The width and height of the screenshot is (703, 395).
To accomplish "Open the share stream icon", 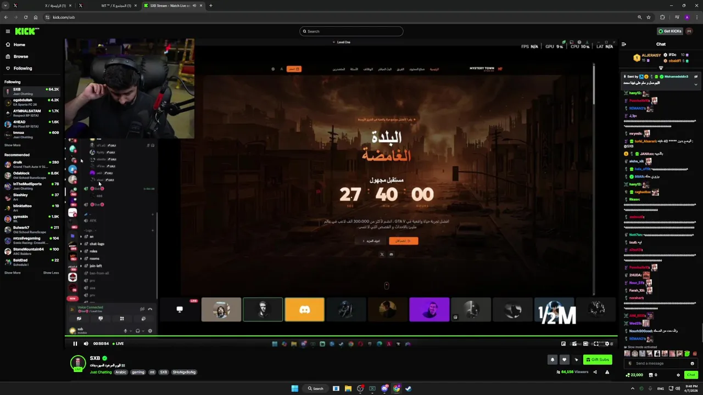I will (595, 372).
